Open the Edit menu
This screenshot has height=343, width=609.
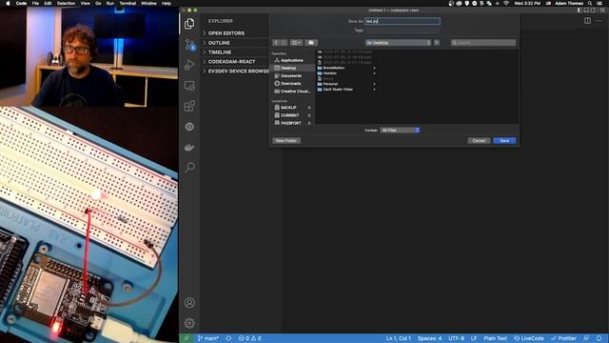(48, 3)
